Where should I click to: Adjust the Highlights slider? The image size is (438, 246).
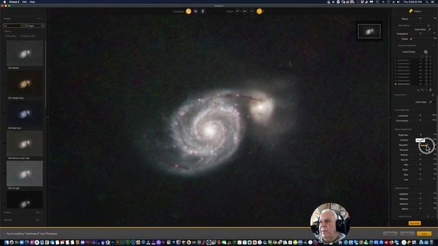420,194
